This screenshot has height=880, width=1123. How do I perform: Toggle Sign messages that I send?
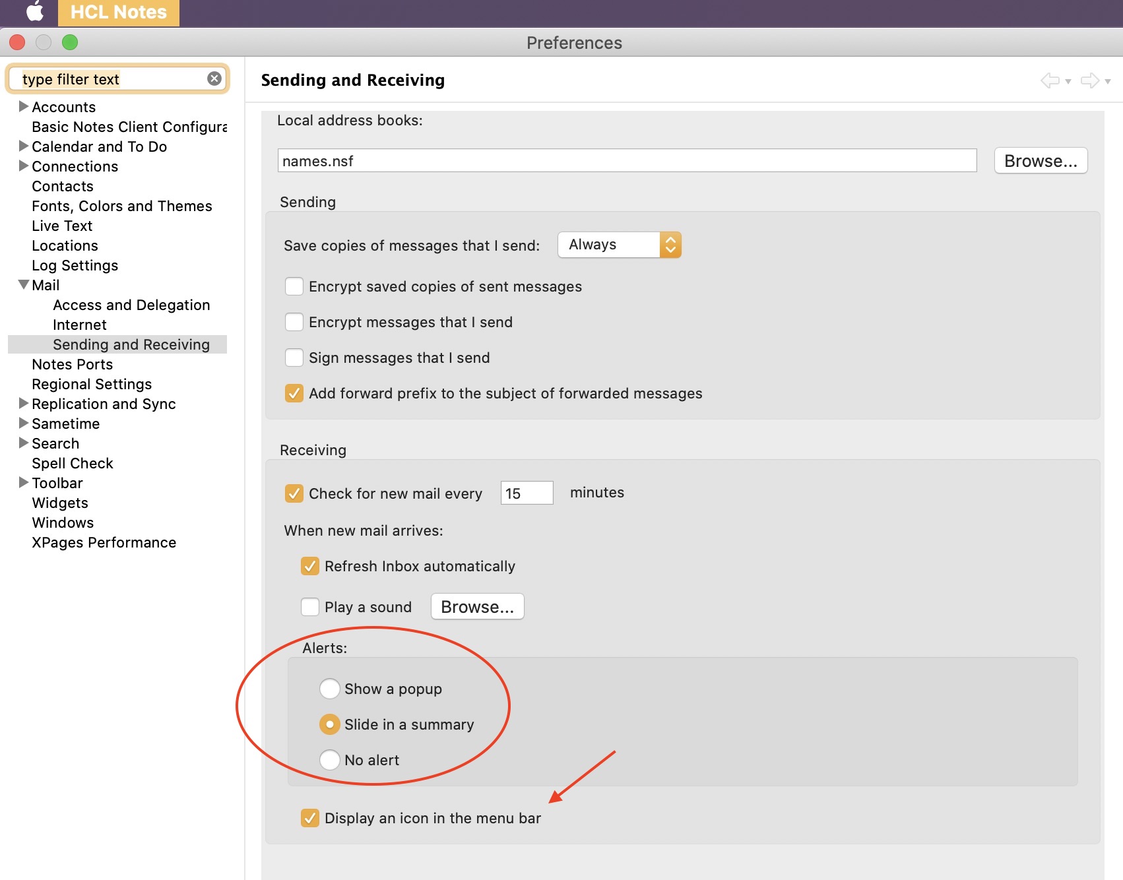(294, 358)
